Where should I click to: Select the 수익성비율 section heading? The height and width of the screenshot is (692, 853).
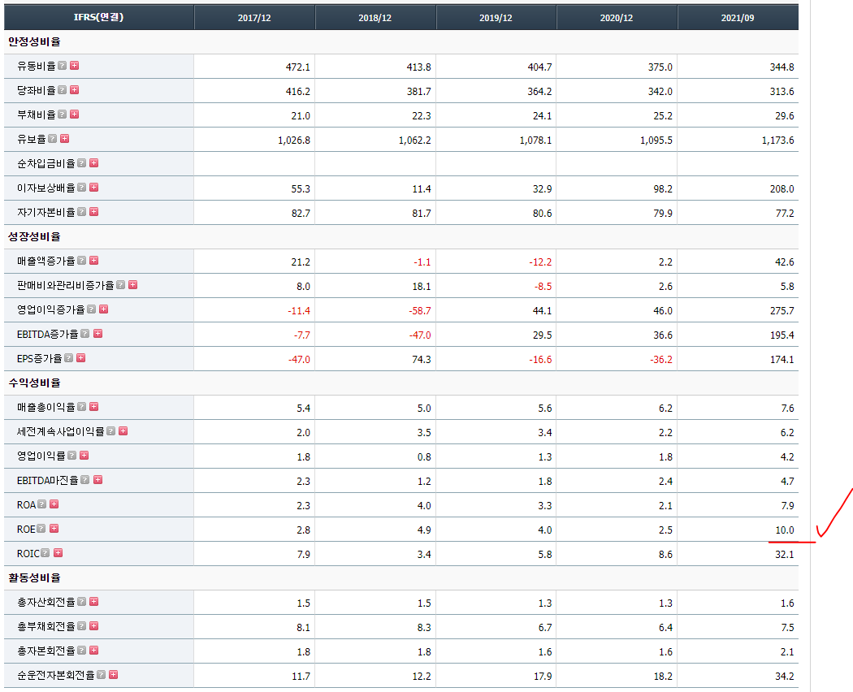click(34, 383)
